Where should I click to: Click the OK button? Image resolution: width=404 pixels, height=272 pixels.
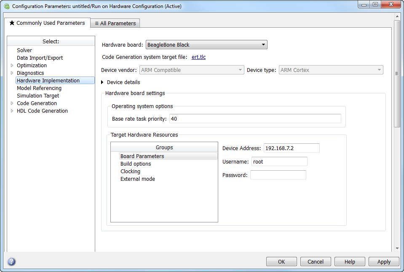coord(281,261)
